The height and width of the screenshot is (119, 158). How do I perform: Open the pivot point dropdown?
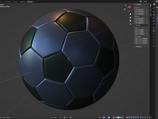tap(61, 117)
